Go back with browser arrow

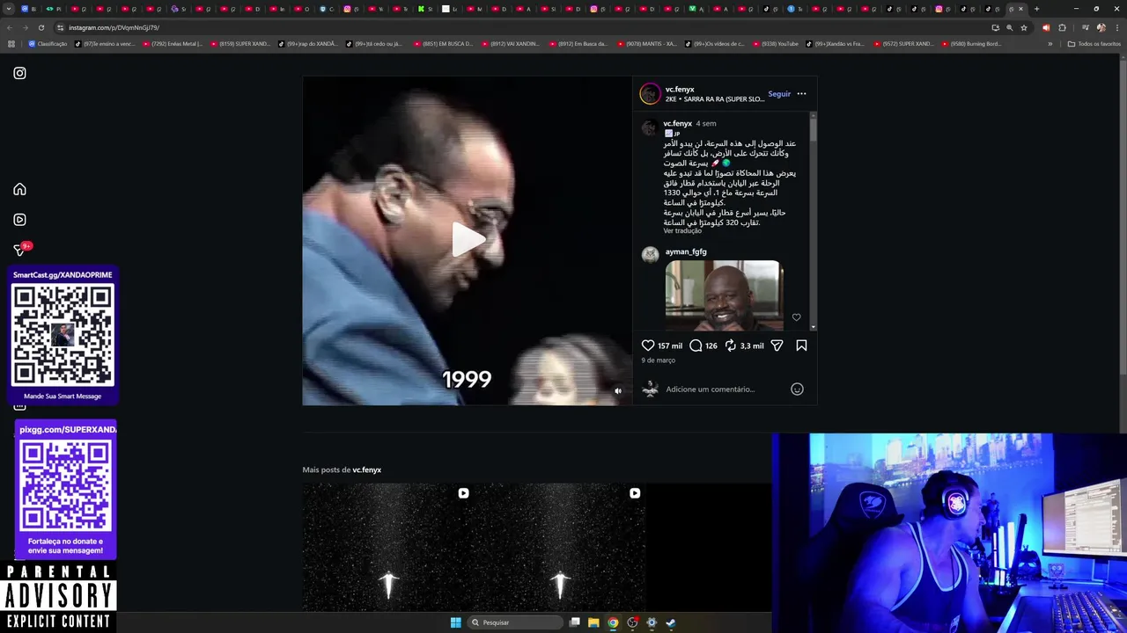point(10,27)
